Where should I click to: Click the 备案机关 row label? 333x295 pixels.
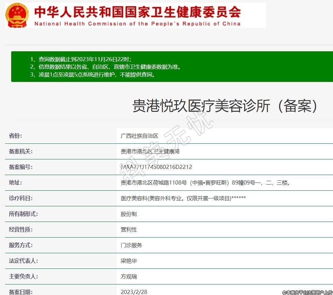click(x=21, y=151)
